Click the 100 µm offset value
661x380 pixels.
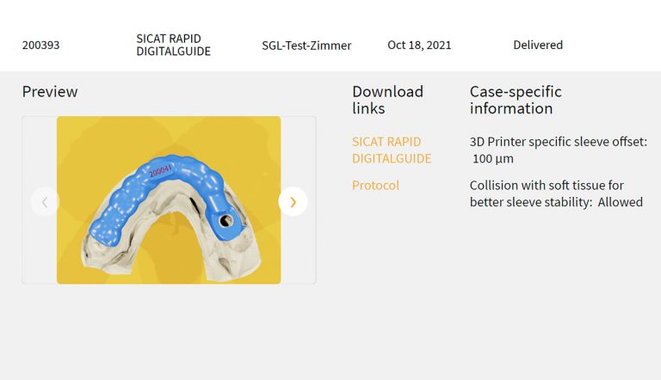tap(493, 159)
